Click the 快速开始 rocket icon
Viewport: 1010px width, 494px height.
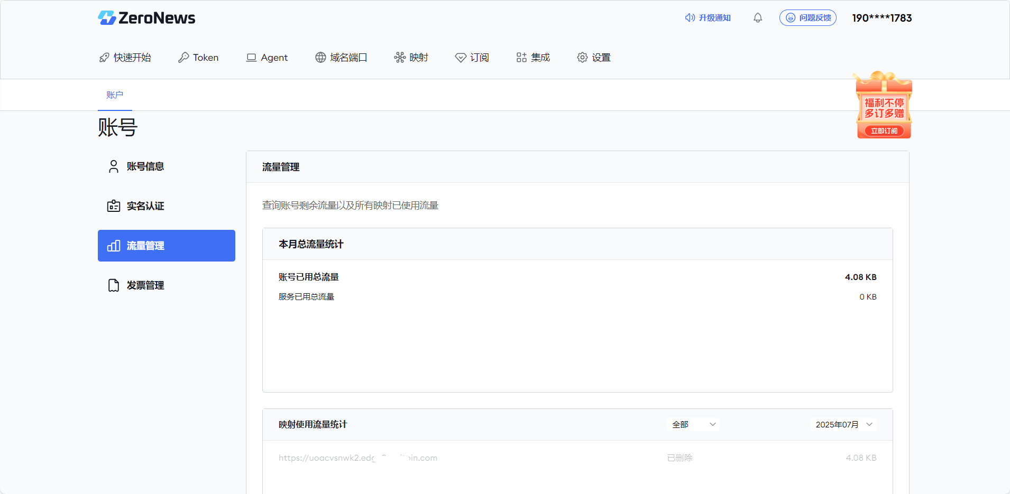click(104, 58)
